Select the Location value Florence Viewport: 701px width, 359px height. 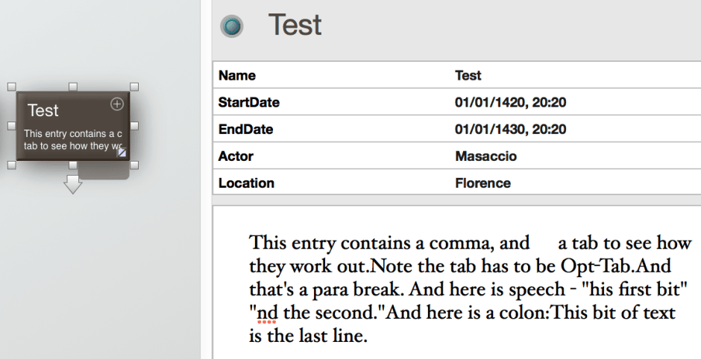[482, 182]
